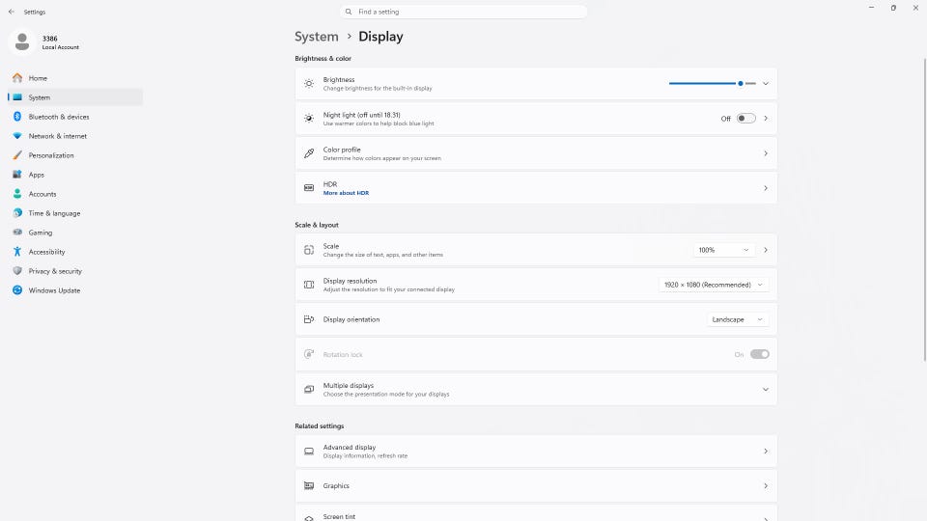The width and height of the screenshot is (927, 521).
Task: Turn on the Night light toggle
Action: 746,118
